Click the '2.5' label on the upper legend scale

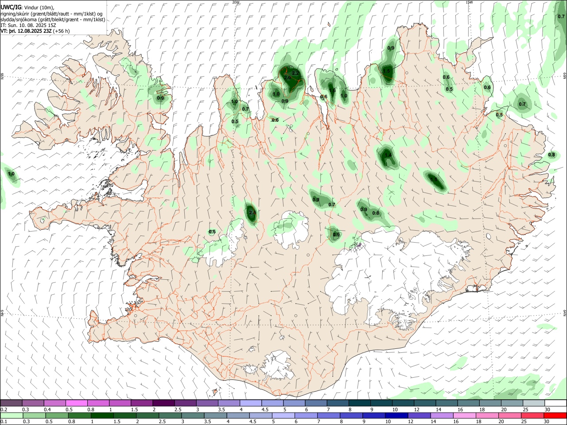point(178,410)
